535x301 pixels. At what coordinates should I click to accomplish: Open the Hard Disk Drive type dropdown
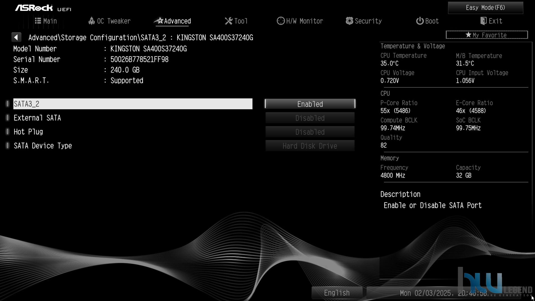point(310,146)
